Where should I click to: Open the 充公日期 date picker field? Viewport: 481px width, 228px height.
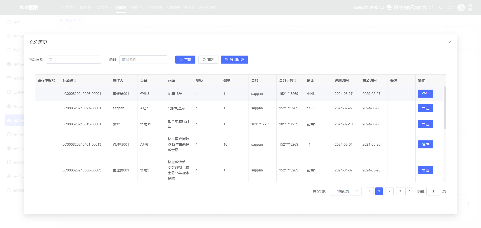point(74,60)
